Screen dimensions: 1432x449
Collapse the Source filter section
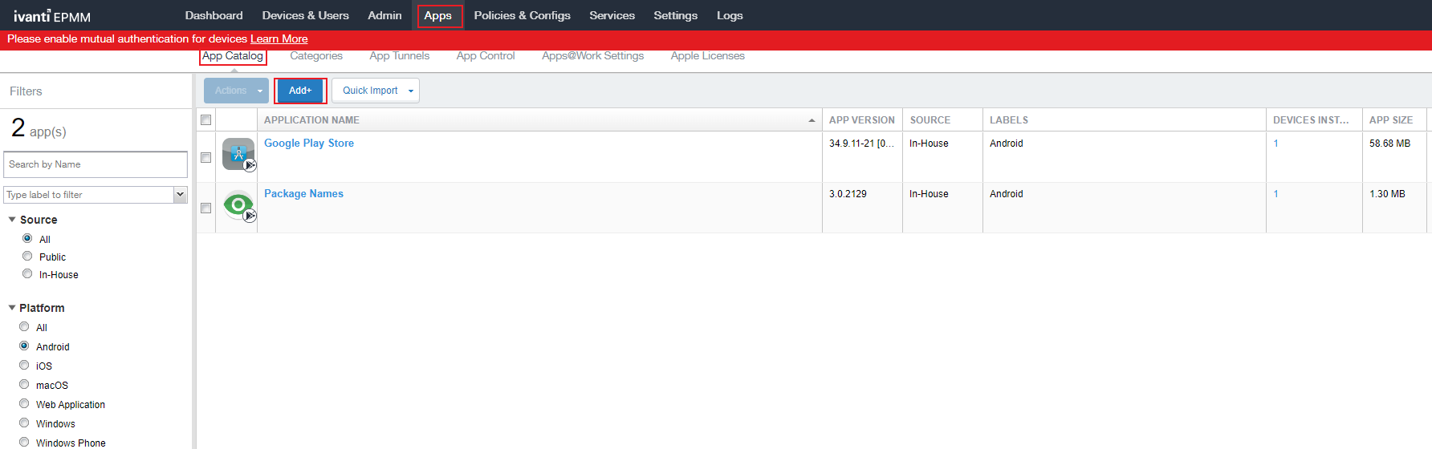12,220
